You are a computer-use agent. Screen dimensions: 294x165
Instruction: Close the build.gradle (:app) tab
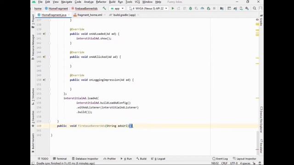[x=138, y=15]
